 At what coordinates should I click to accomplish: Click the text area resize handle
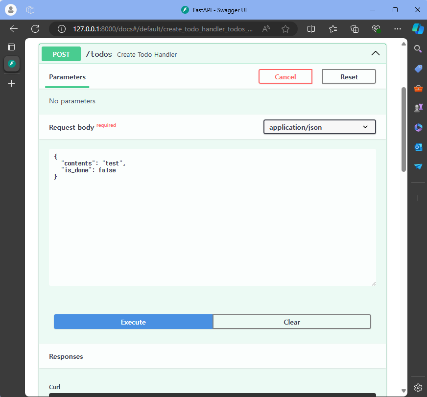coord(374,283)
